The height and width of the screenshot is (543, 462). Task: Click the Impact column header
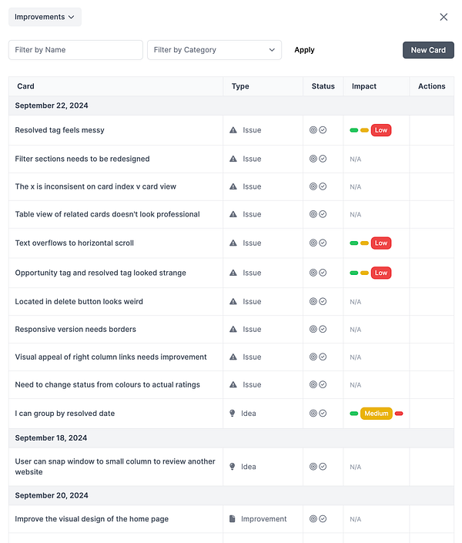[363, 86]
